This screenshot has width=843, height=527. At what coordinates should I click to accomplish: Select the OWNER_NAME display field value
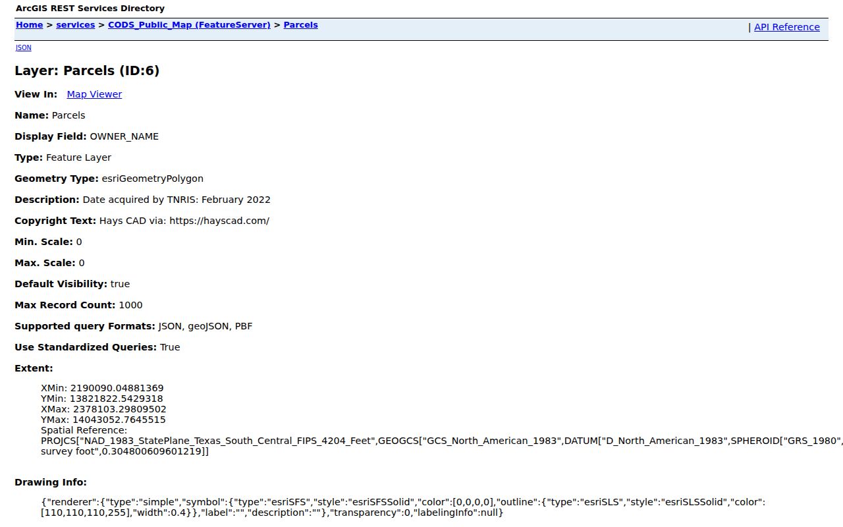click(x=124, y=136)
